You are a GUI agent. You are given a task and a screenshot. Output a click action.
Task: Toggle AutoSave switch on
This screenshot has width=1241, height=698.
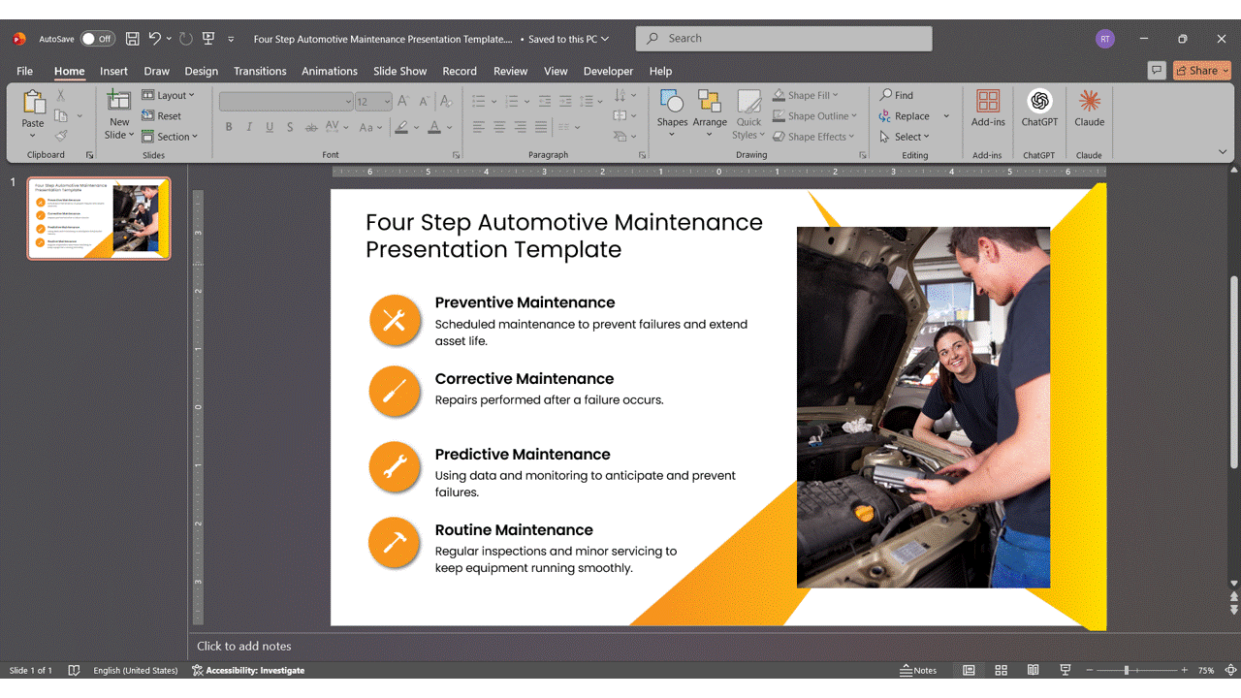click(97, 39)
